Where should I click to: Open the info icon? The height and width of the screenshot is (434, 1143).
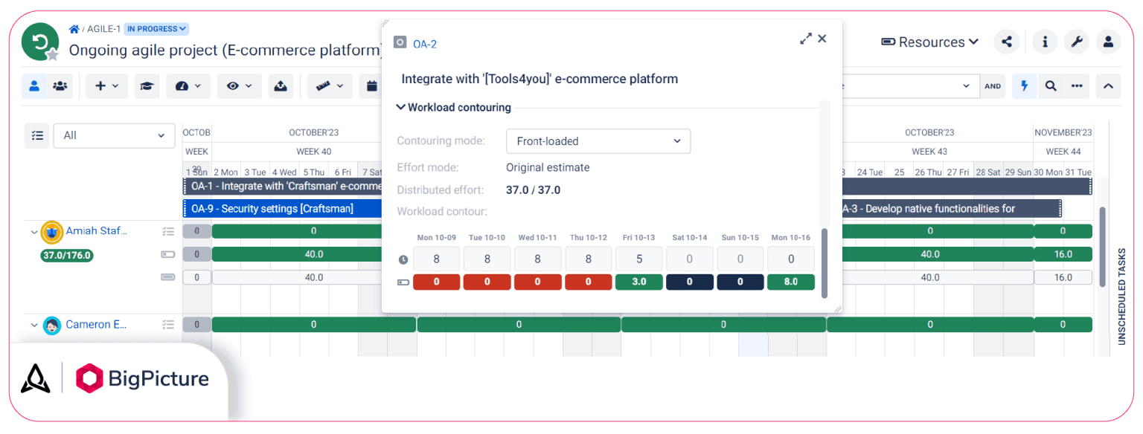(1045, 42)
